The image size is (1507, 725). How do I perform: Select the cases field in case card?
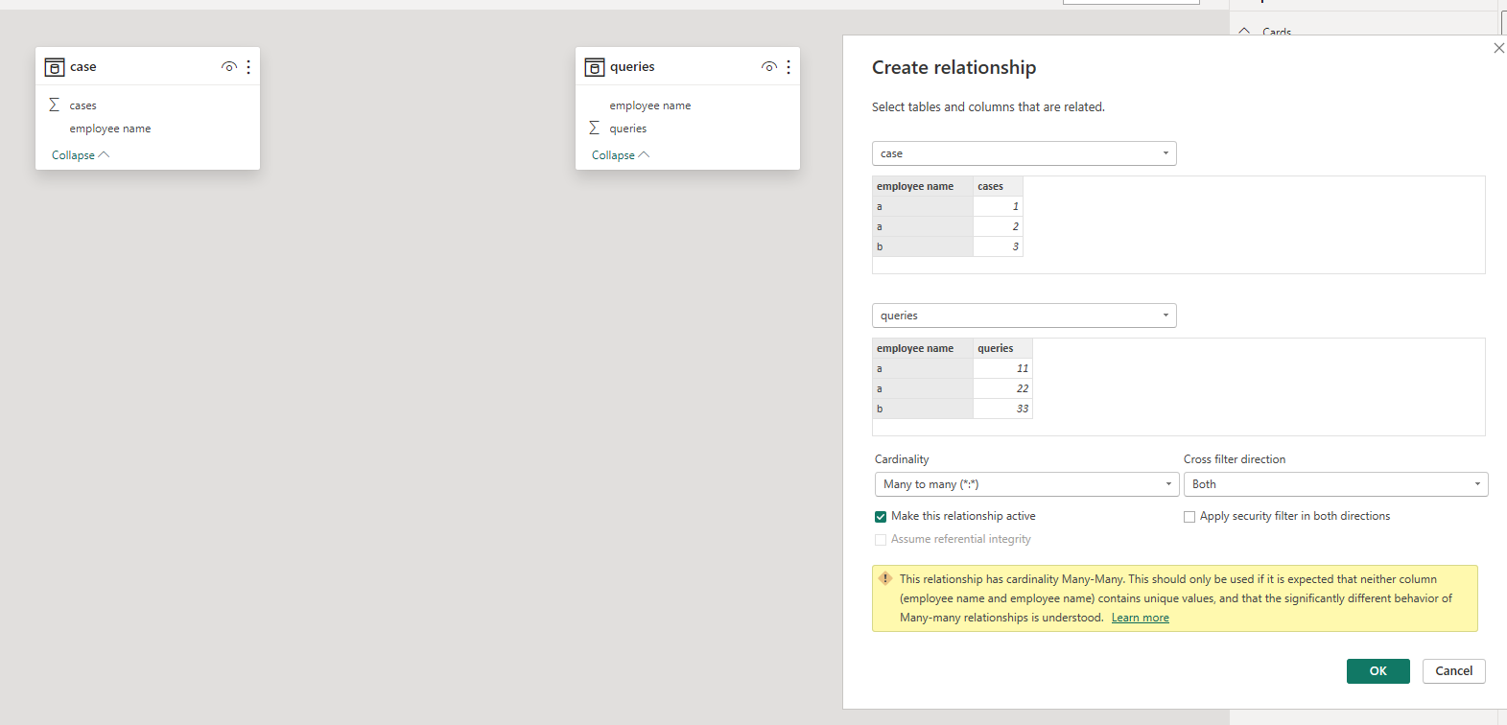[x=82, y=105]
